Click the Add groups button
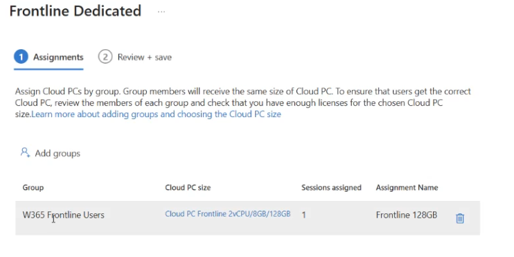The image size is (514, 257). 50,153
